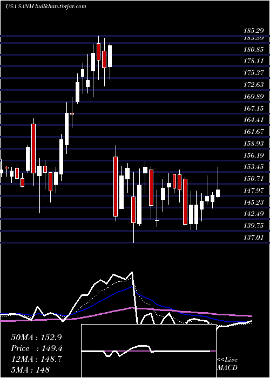Click the 153.45 price axis label

254,167
